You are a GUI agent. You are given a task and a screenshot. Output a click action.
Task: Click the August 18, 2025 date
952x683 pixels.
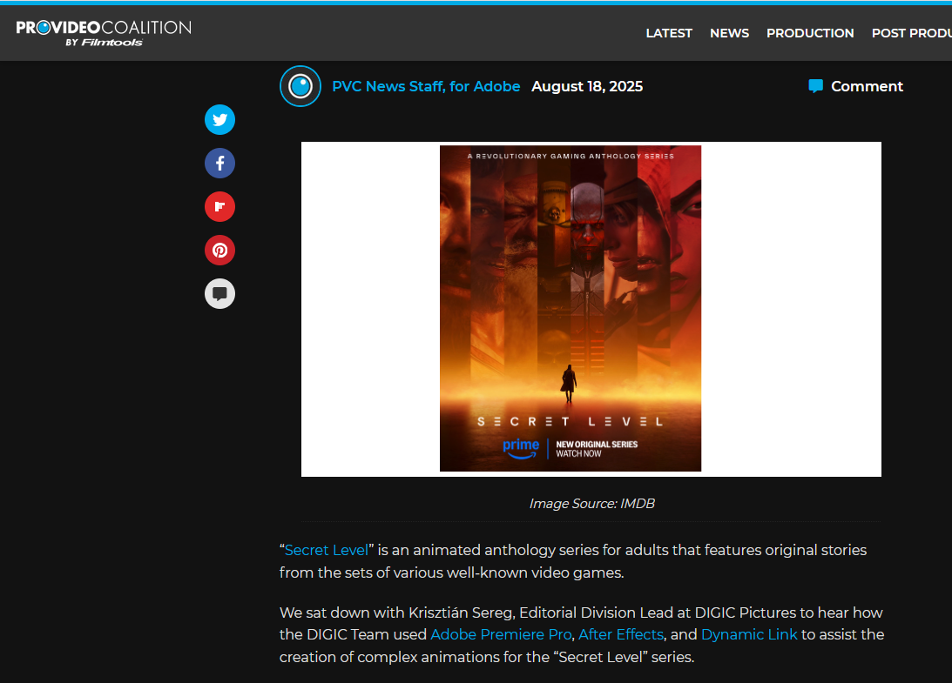pos(587,86)
